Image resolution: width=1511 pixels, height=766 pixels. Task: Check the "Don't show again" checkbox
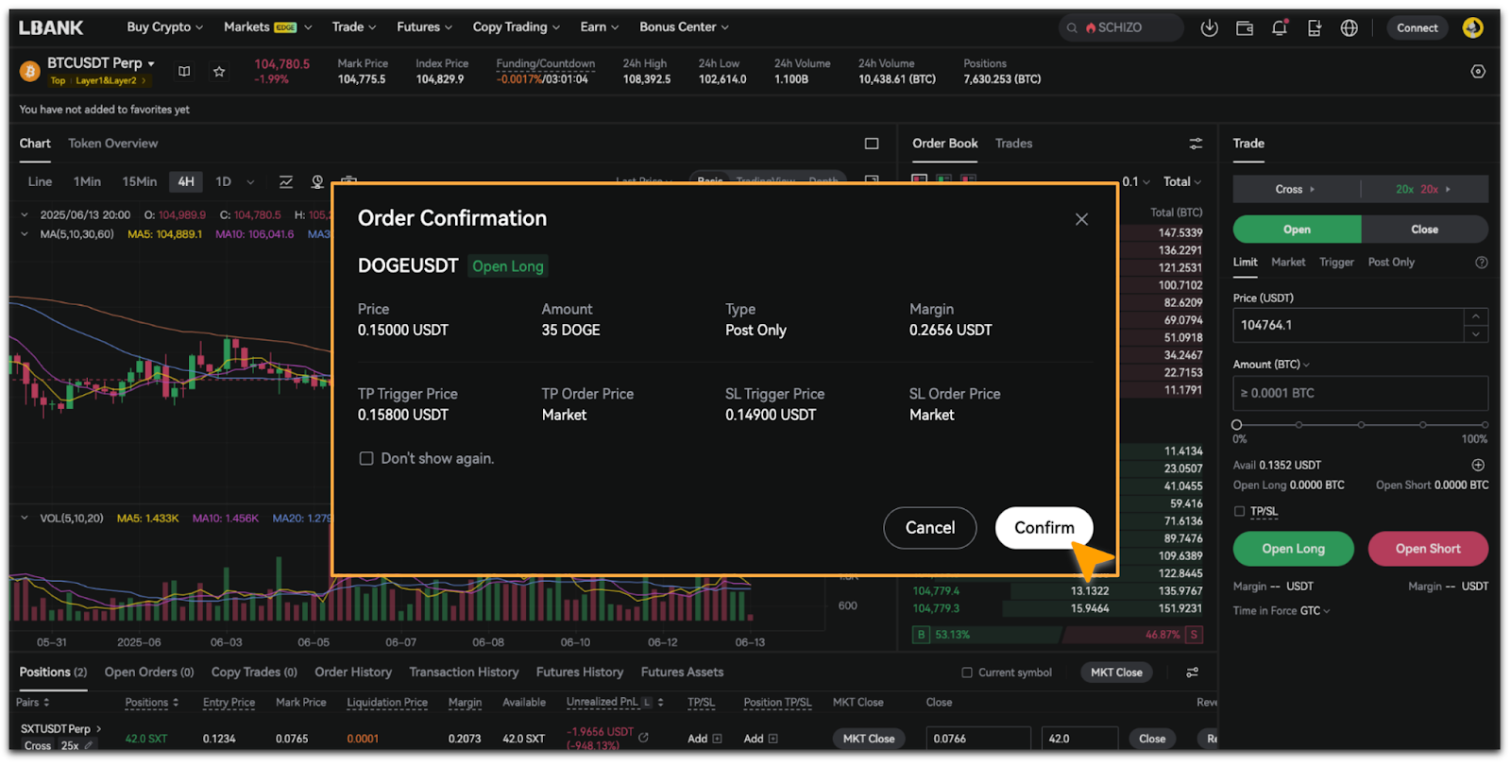(x=366, y=459)
